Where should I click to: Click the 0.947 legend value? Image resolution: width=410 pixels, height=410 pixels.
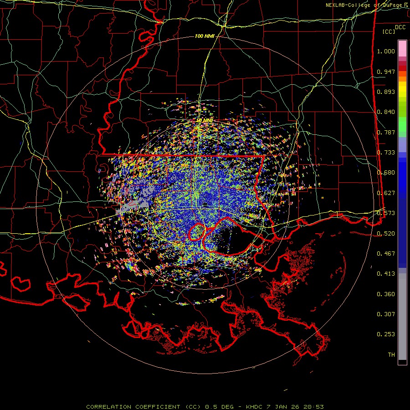[x=386, y=72]
